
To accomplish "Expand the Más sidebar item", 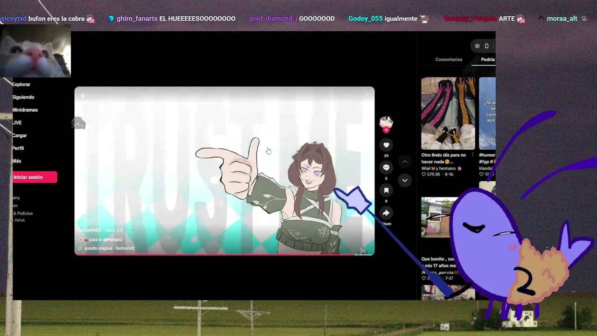I will [17, 161].
